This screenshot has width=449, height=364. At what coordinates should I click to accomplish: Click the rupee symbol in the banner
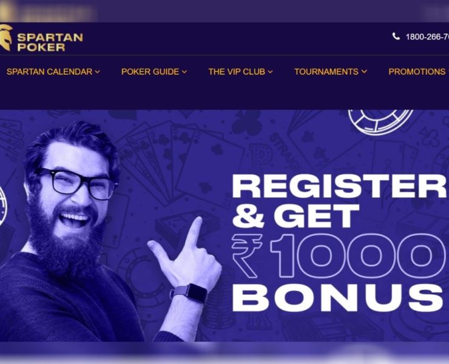(246, 255)
